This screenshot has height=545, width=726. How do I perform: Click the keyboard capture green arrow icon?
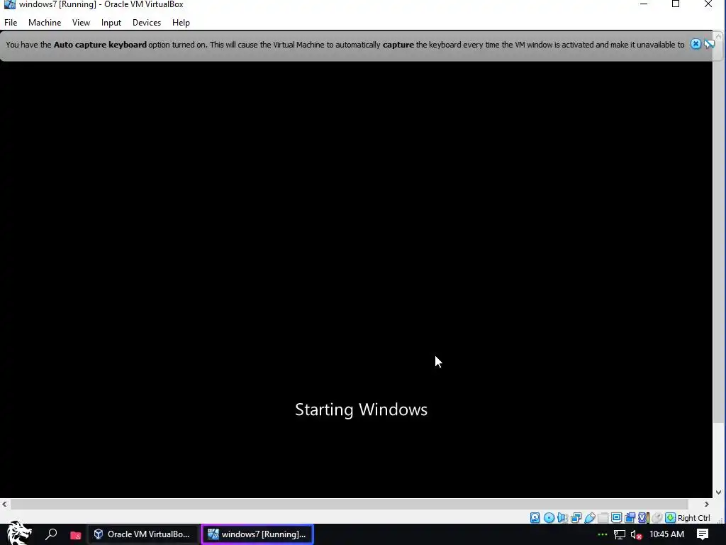tap(671, 517)
